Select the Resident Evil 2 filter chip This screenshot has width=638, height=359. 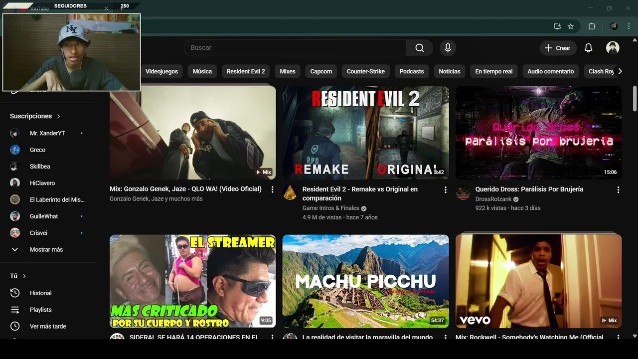click(246, 71)
